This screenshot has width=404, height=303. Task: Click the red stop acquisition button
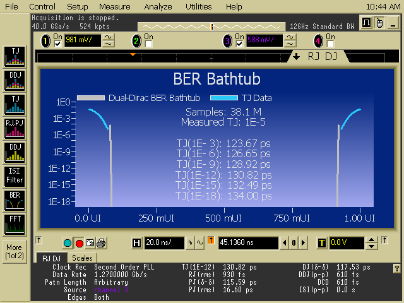80,243
